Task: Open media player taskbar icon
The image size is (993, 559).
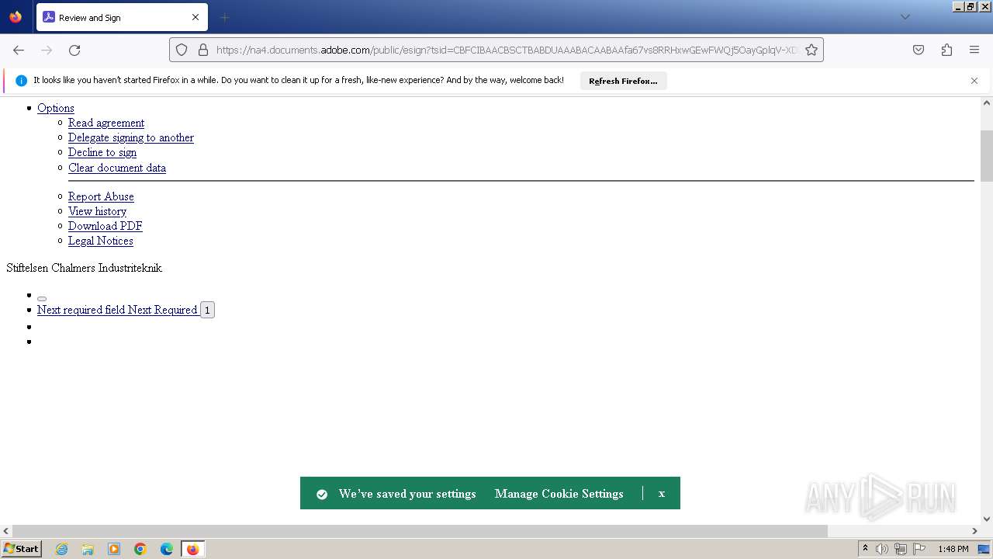Action: pyautogui.click(x=114, y=549)
